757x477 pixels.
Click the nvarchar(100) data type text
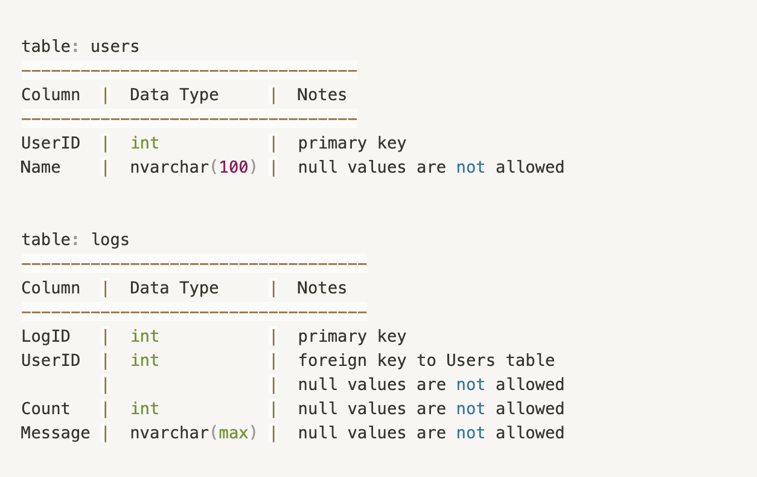pos(194,167)
